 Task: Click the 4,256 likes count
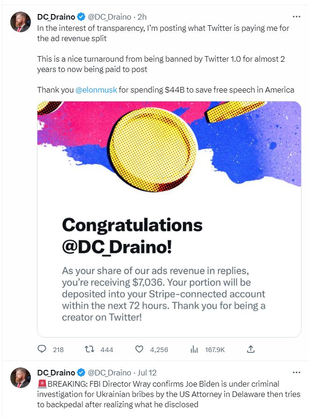point(158,350)
